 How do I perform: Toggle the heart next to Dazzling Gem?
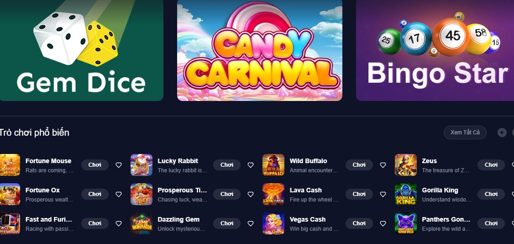tap(251, 223)
